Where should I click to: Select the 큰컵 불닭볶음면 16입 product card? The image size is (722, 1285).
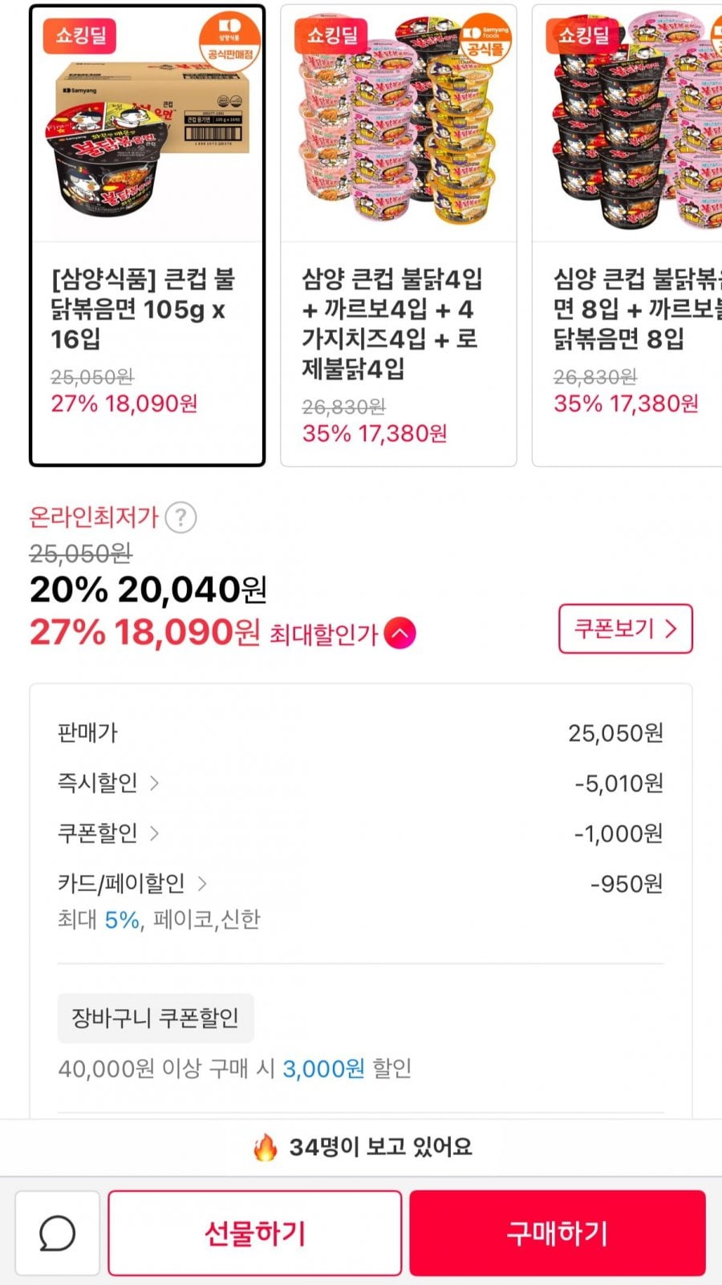[147, 236]
